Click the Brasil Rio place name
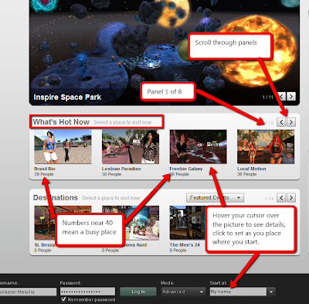309x304 pixels. point(45,169)
